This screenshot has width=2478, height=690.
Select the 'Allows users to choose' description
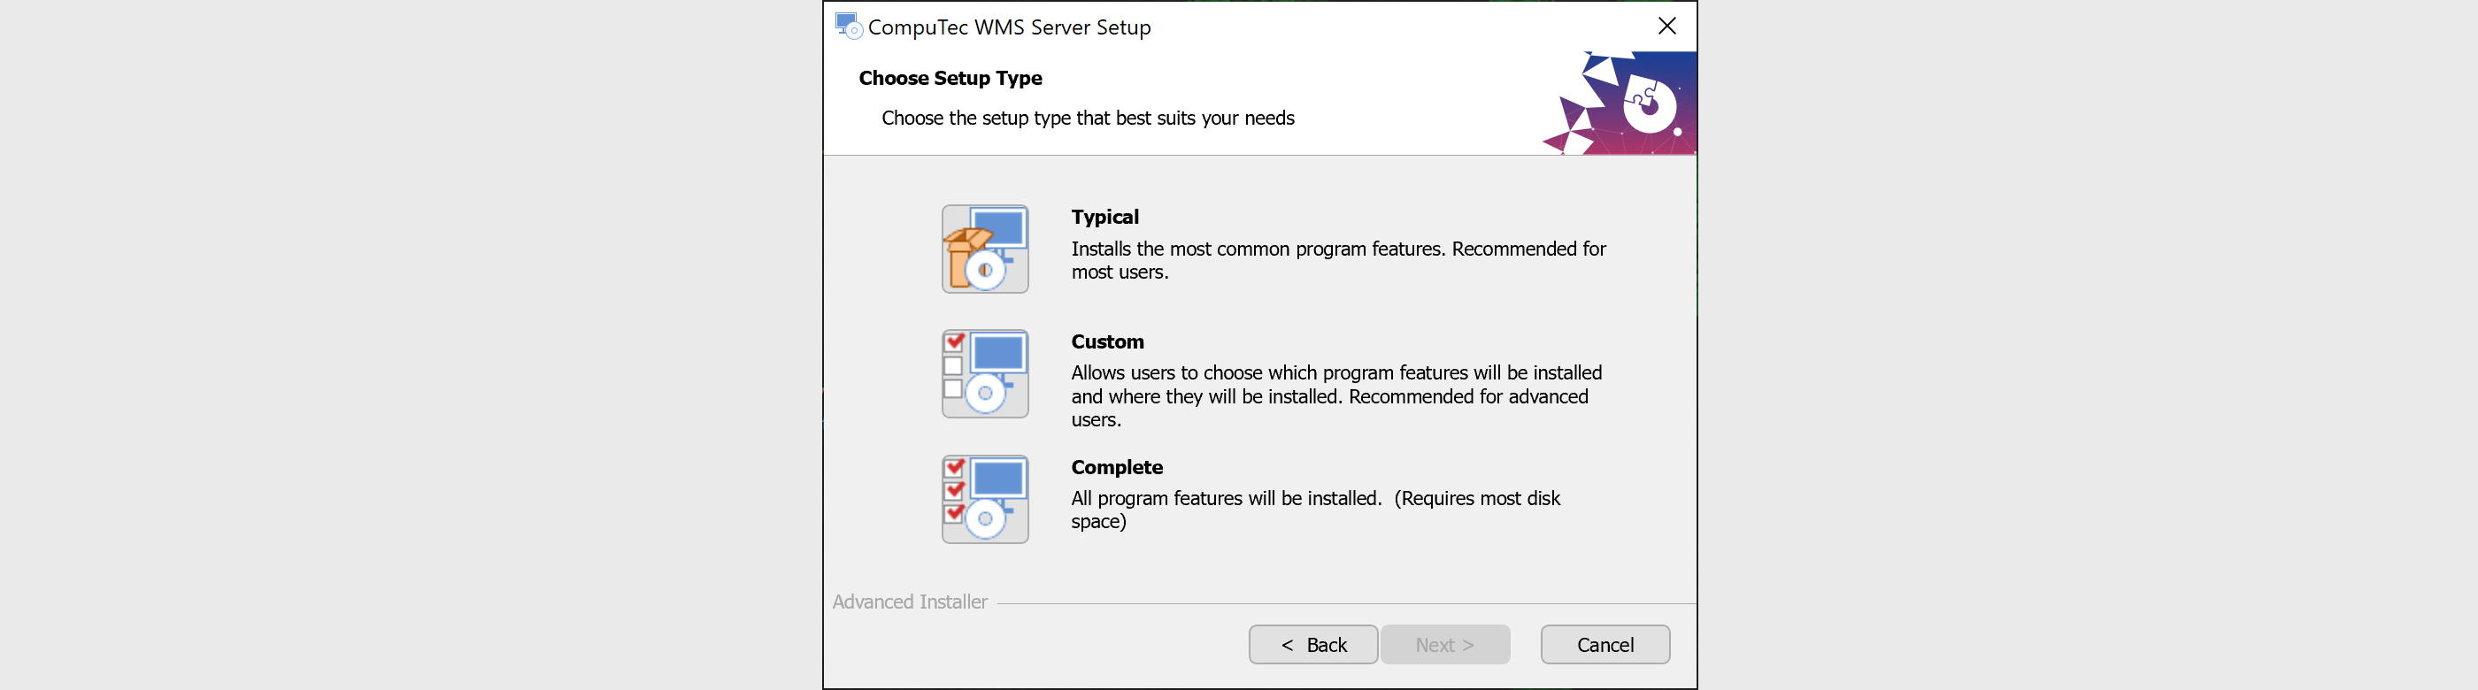(1336, 396)
